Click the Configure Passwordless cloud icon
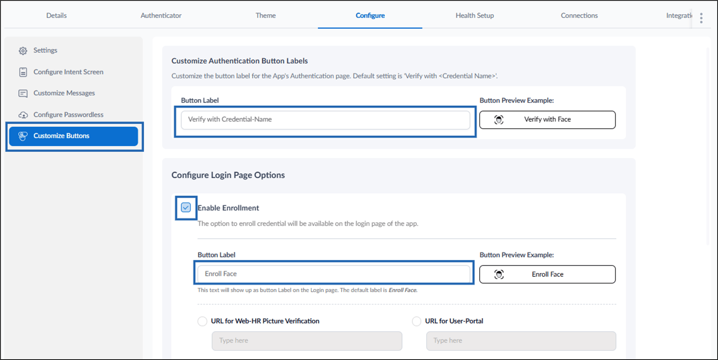The width and height of the screenshot is (718, 360). (23, 115)
